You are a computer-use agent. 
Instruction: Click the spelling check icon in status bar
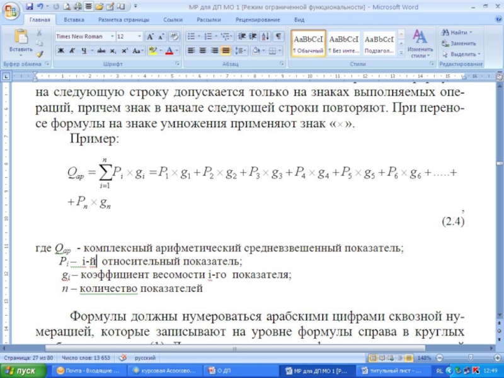click(x=123, y=357)
